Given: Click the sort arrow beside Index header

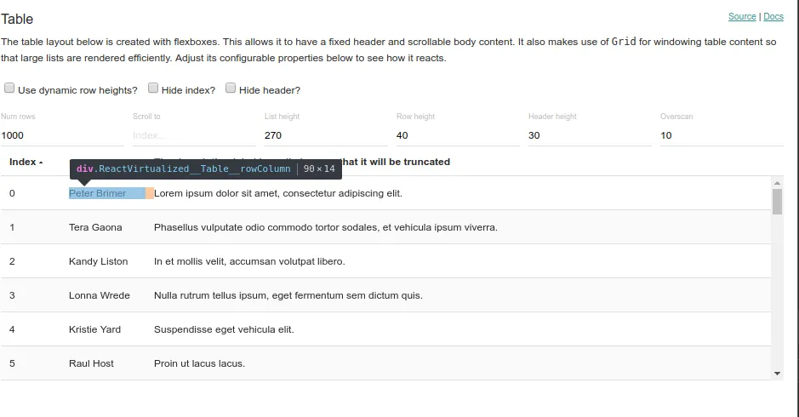Looking at the screenshot, I should [x=42, y=163].
